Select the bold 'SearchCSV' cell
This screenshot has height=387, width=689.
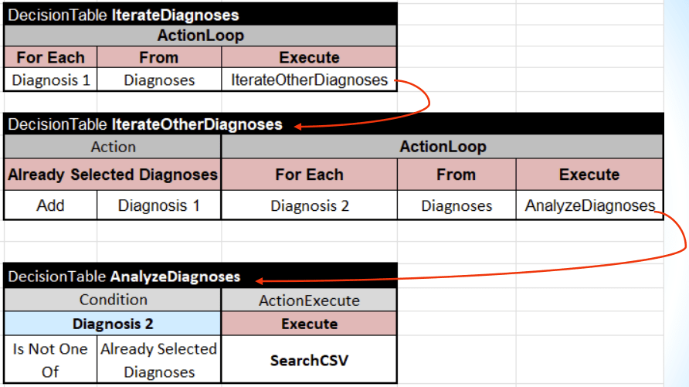tap(309, 360)
